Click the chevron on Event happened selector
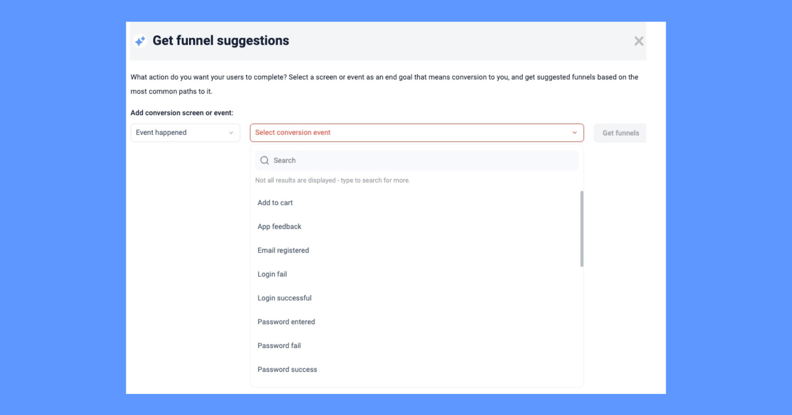 pos(231,132)
